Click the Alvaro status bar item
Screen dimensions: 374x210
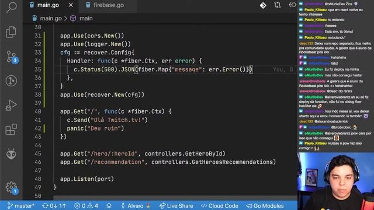point(136,206)
